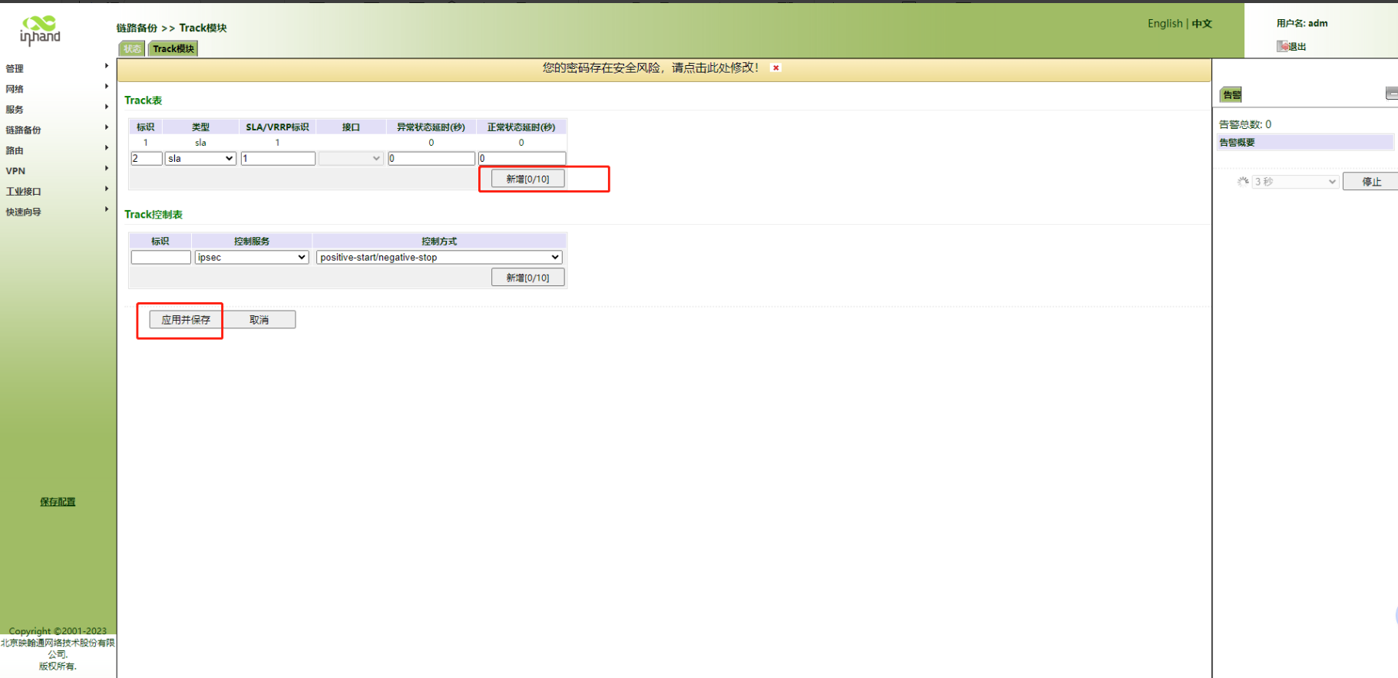
Task: Click 应用并保存 to apply and save
Action: tap(186, 320)
